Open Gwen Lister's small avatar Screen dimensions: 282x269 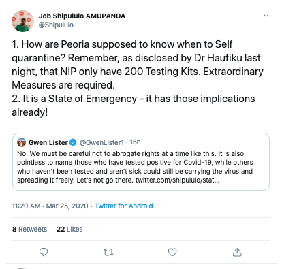(x=21, y=142)
